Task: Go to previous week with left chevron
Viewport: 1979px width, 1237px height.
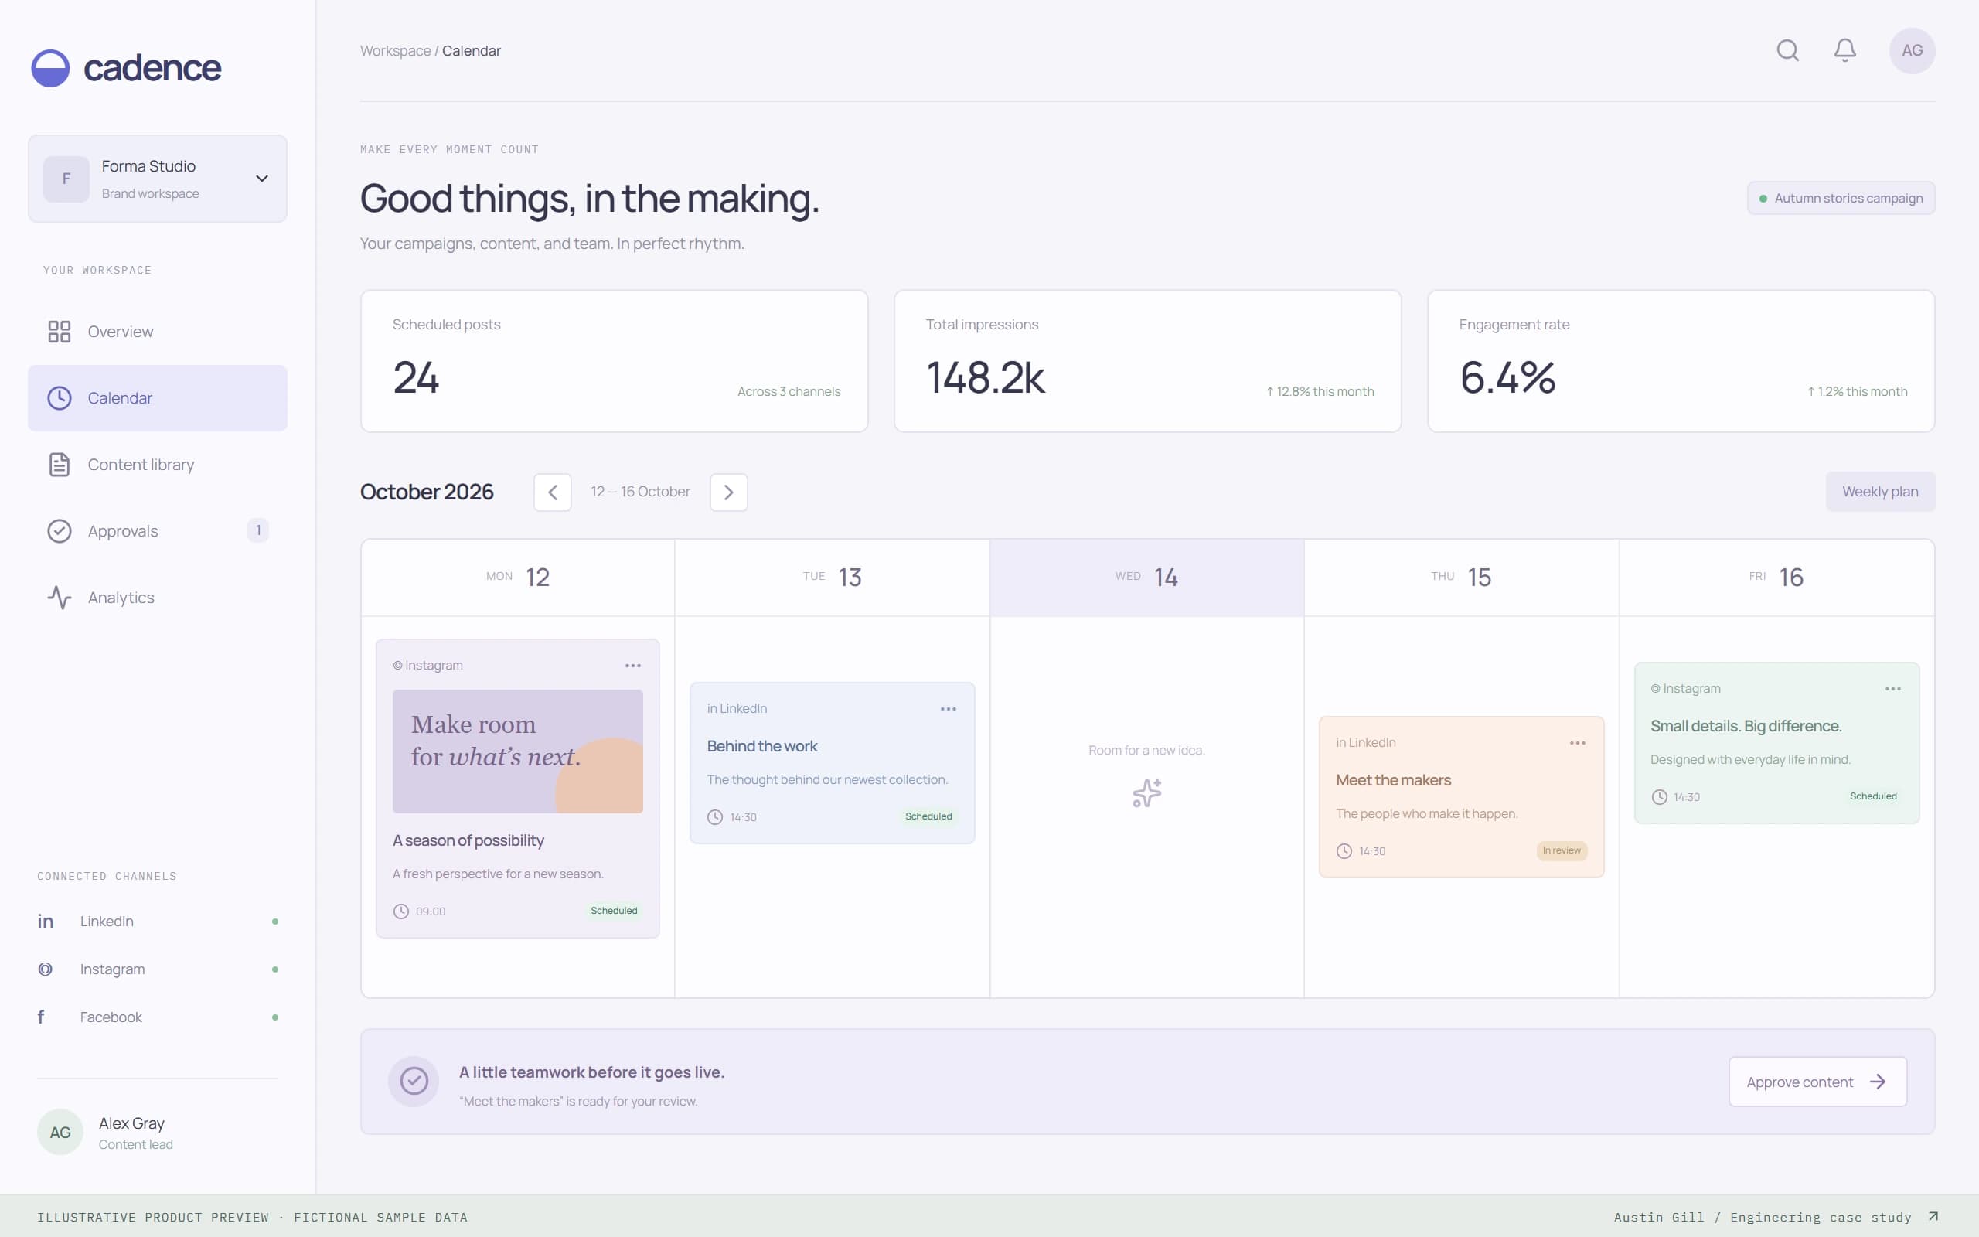Action: coord(553,492)
